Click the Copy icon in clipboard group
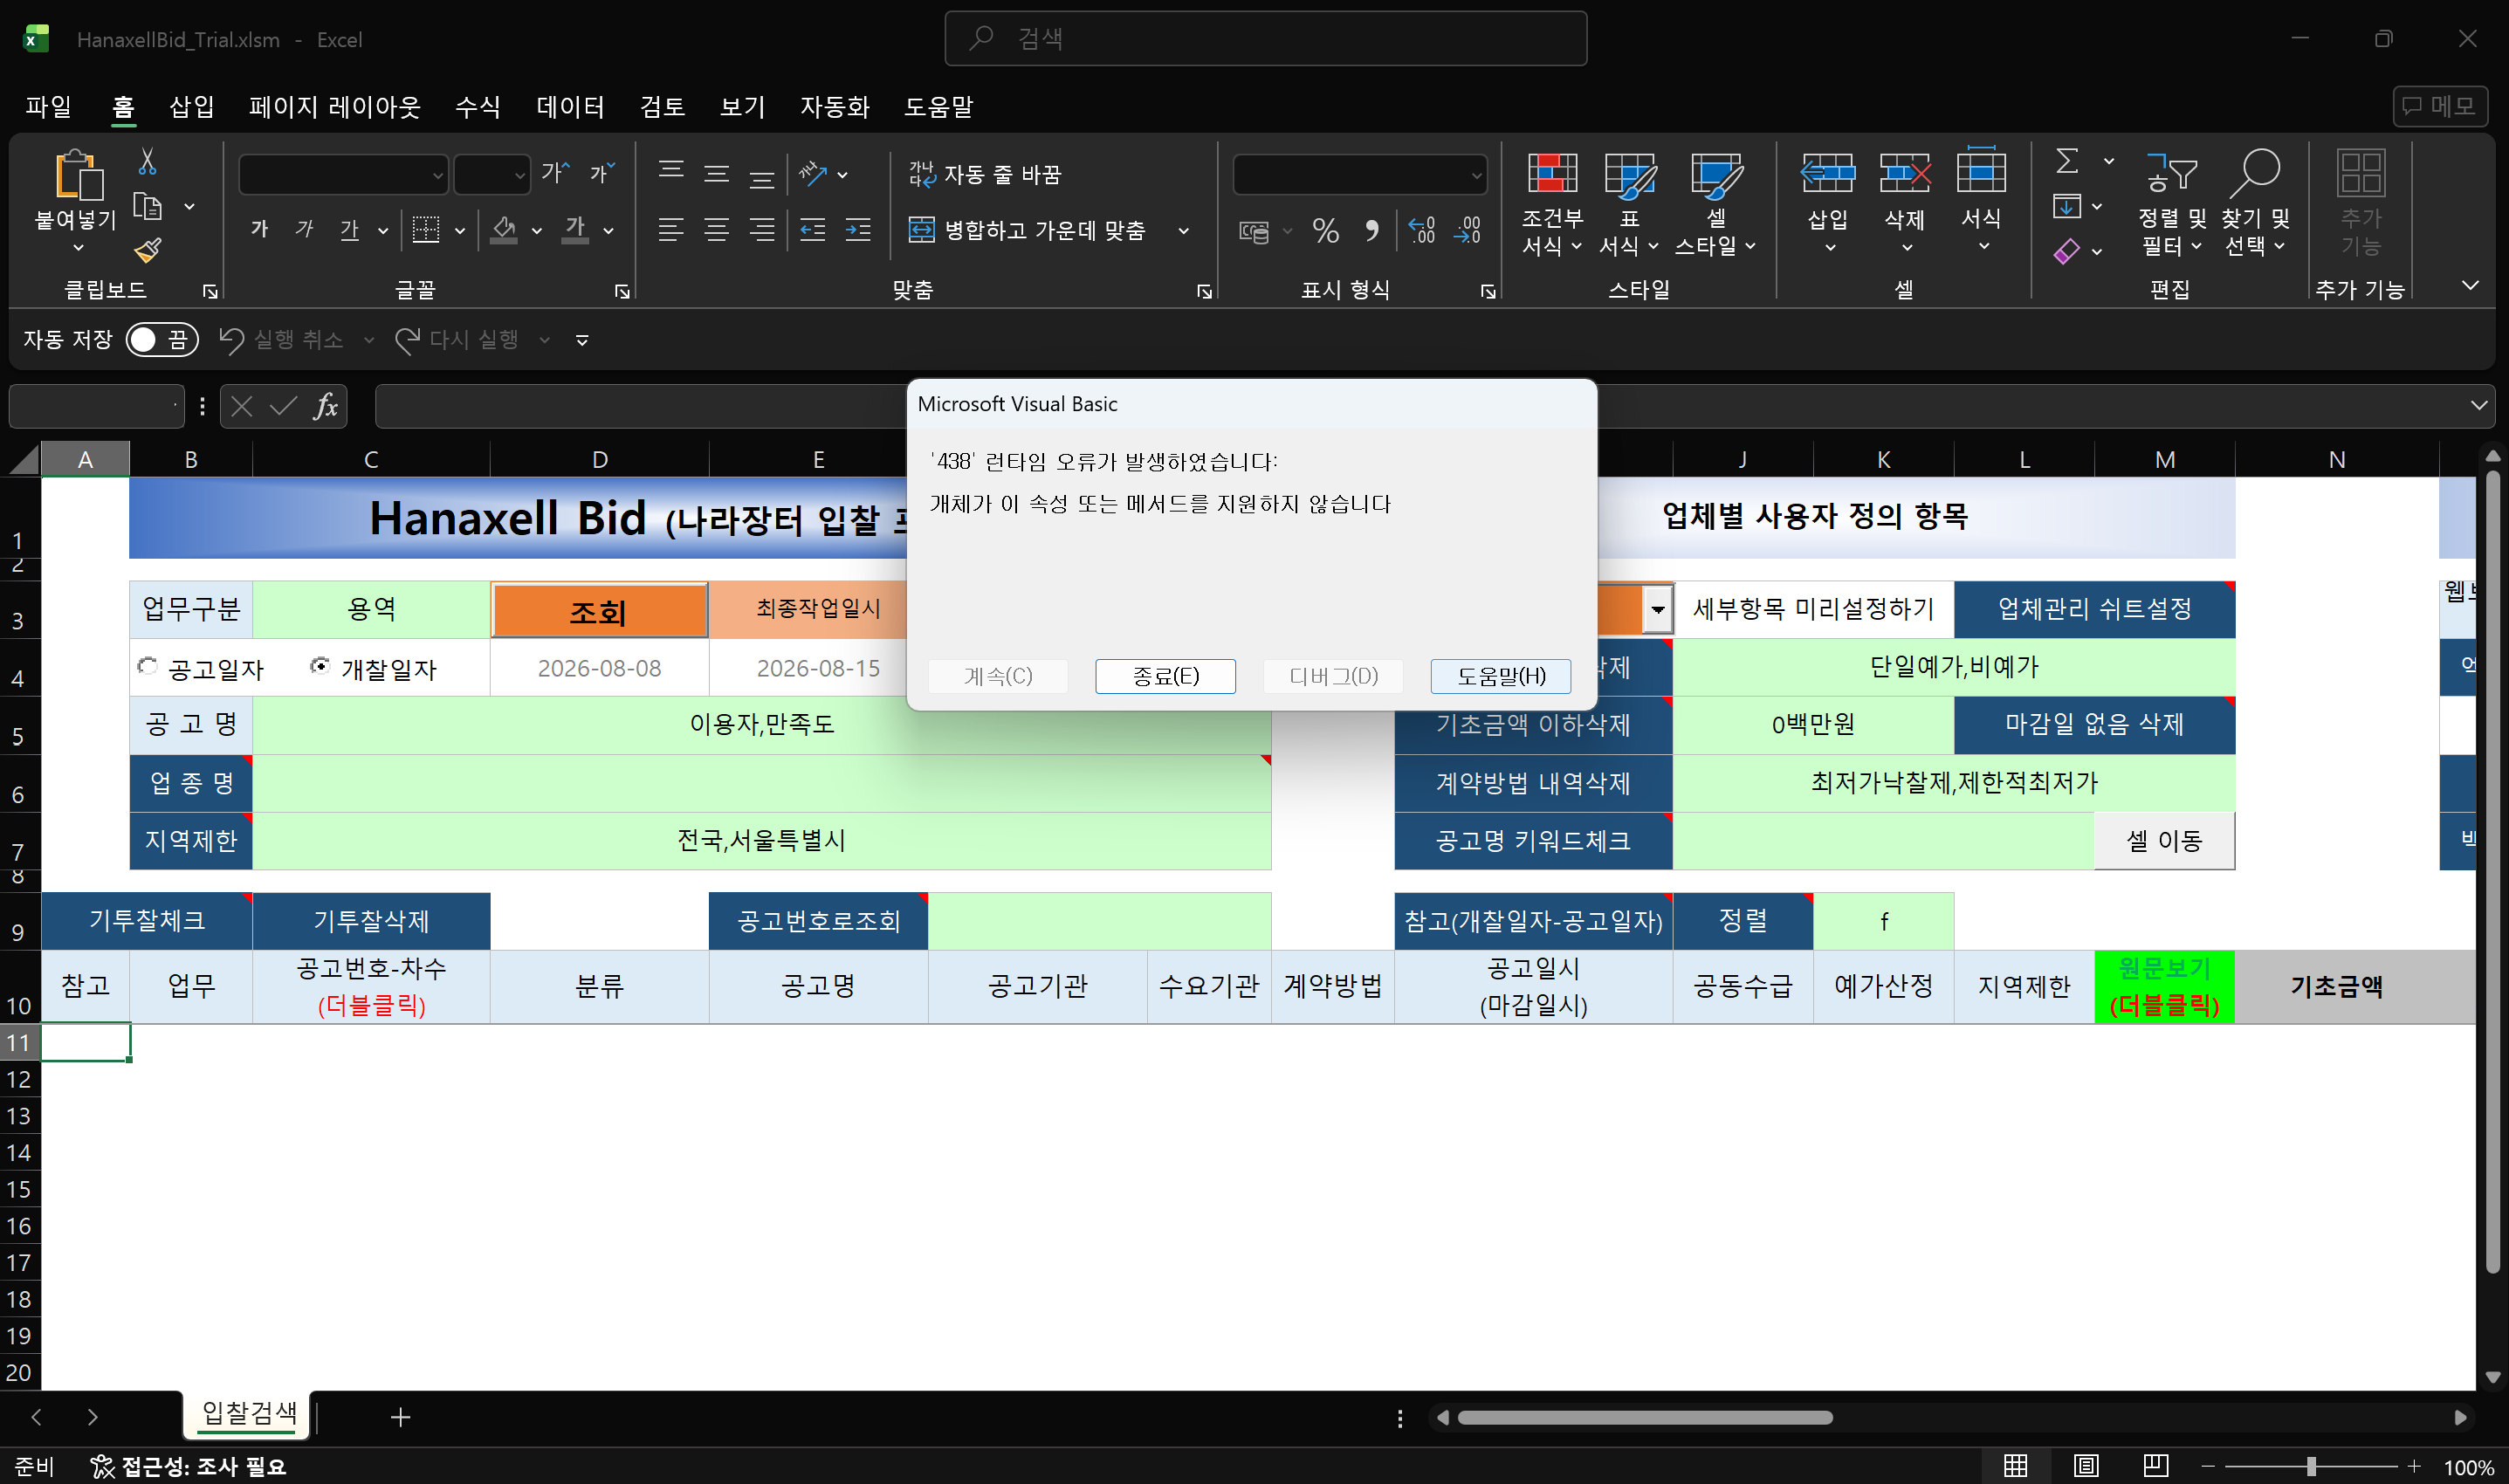Viewport: 2509px width, 1484px height. 148,207
